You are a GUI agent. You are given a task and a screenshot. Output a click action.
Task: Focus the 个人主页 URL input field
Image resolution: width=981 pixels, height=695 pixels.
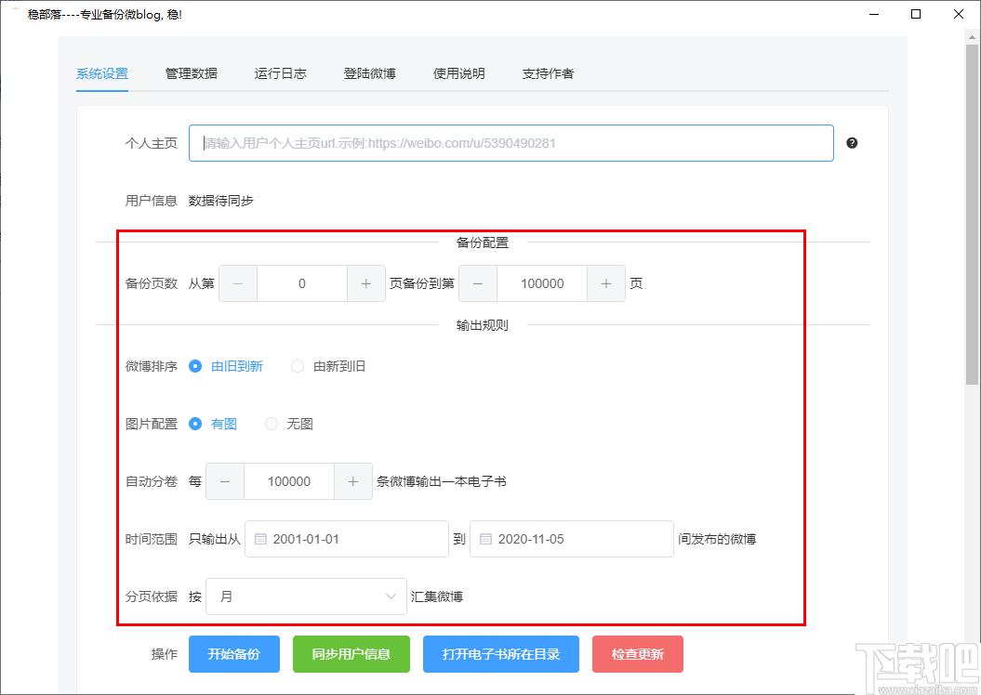(511, 143)
